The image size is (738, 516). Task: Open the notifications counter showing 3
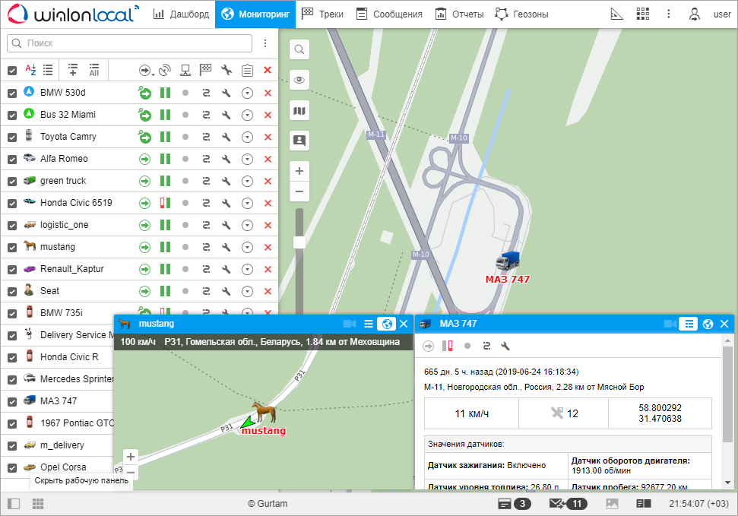coord(514,503)
